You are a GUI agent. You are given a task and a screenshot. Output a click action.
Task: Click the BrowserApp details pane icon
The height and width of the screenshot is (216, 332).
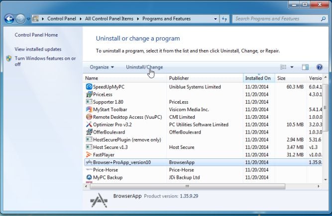click(x=99, y=200)
